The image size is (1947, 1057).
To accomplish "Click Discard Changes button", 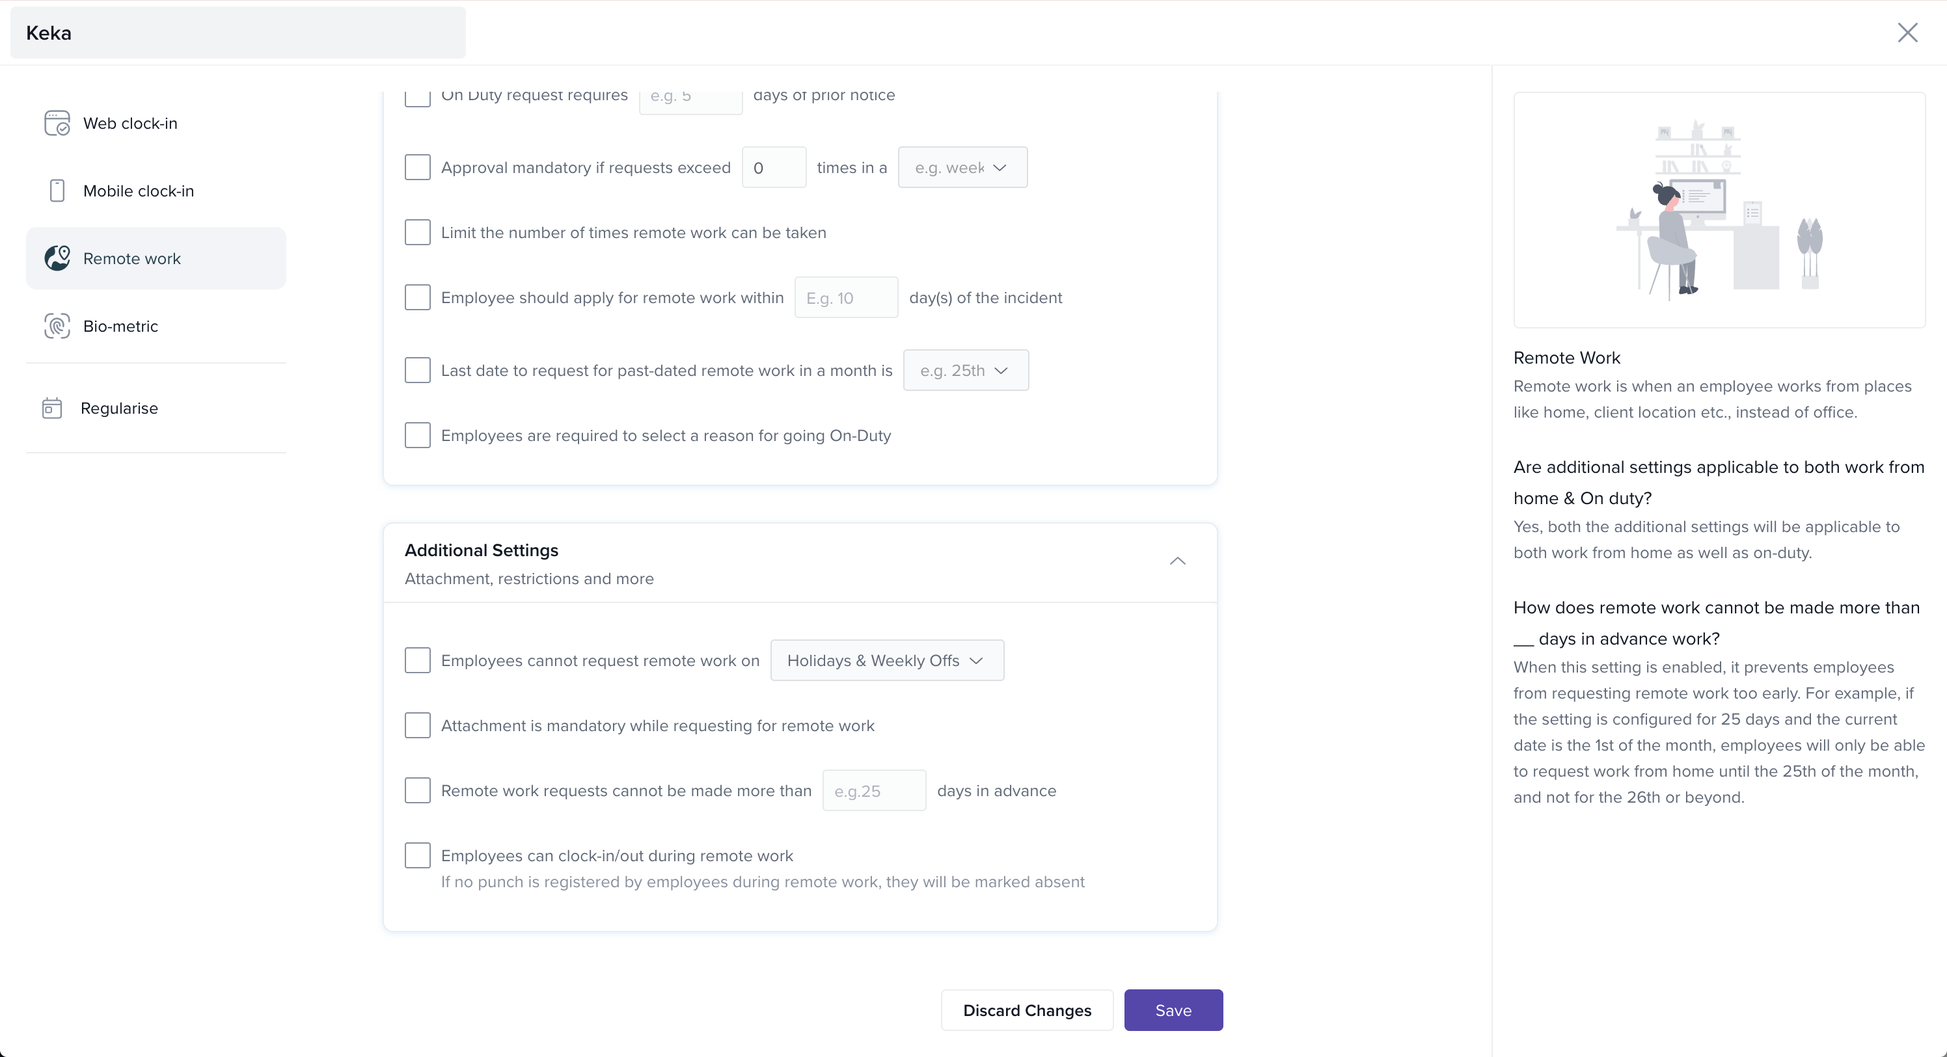I will 1026,1010.
